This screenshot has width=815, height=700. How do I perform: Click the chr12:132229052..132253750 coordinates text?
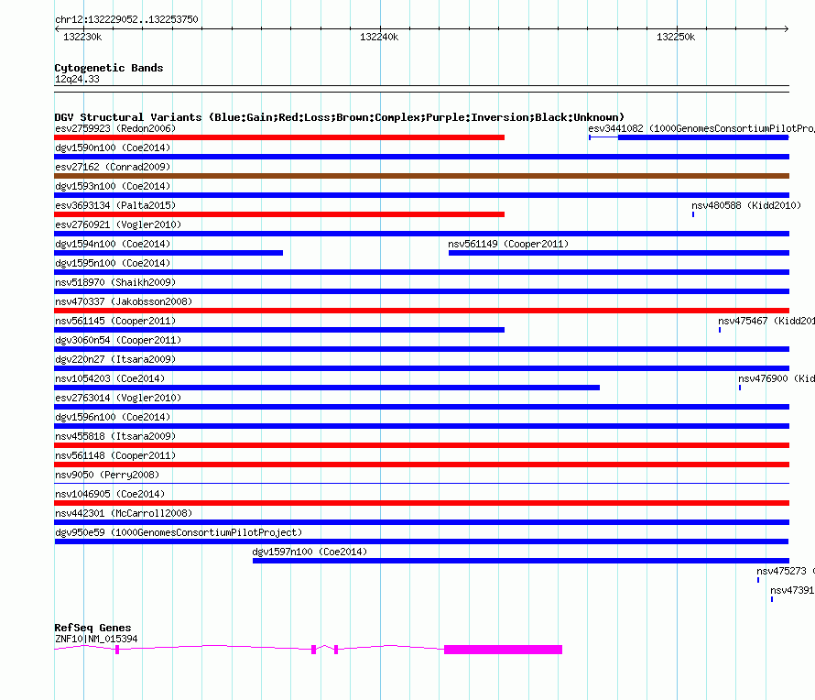click(x=126, y=19)
